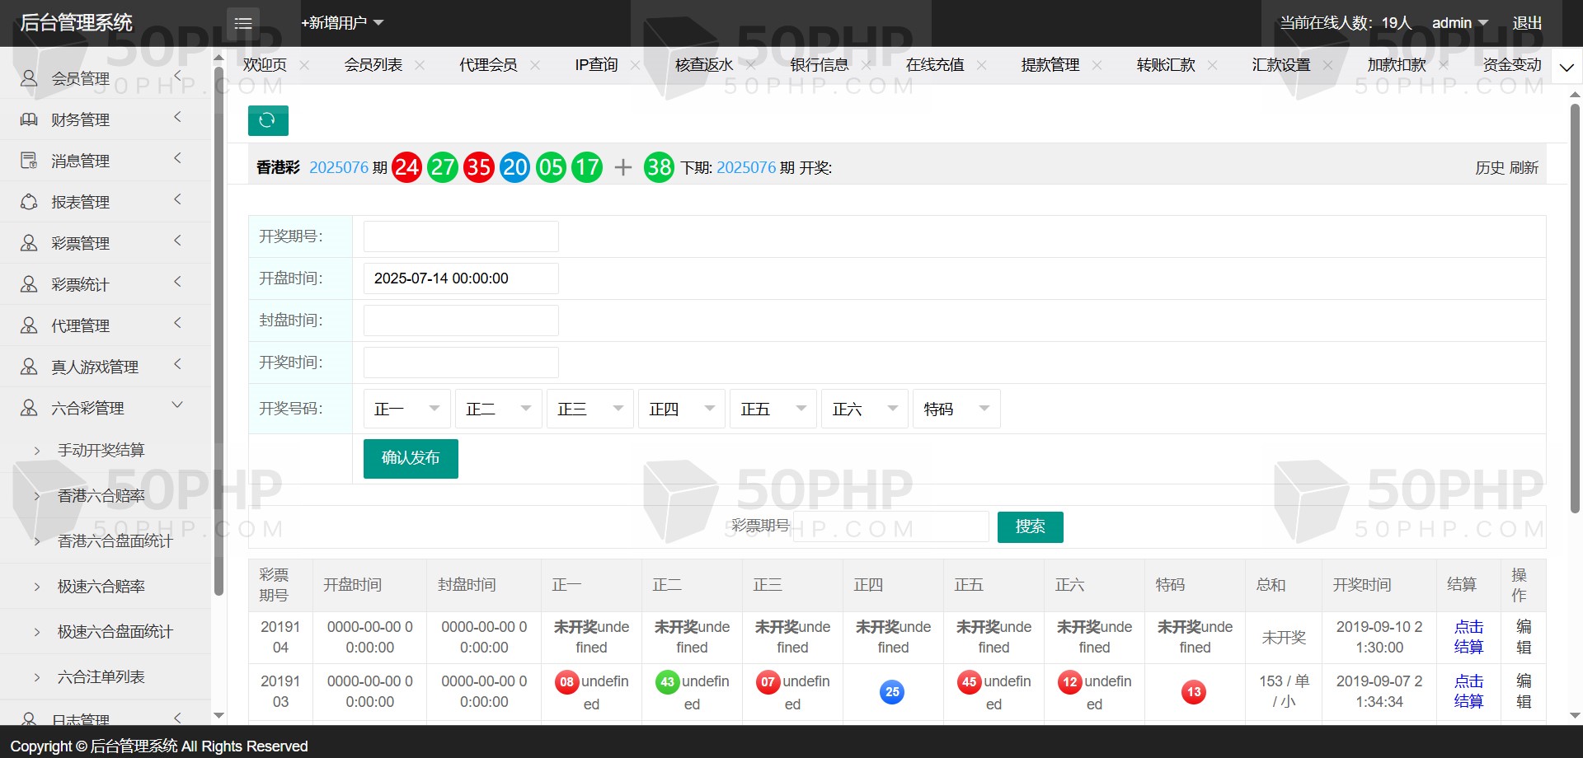Click the hamburger menu toggle icon
1583x758 pixels.
point(243,23)
